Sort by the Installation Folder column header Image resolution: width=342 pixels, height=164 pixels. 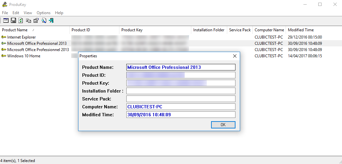point(209,30)
